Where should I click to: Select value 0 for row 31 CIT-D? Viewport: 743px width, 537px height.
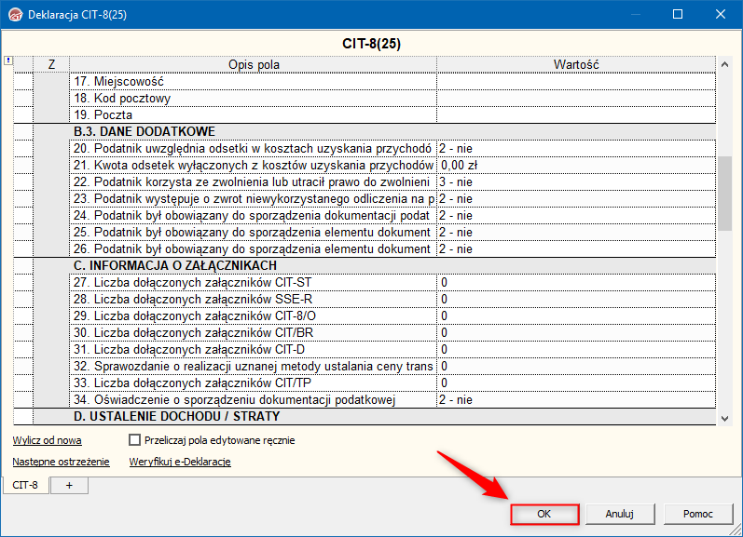(576, 350)
